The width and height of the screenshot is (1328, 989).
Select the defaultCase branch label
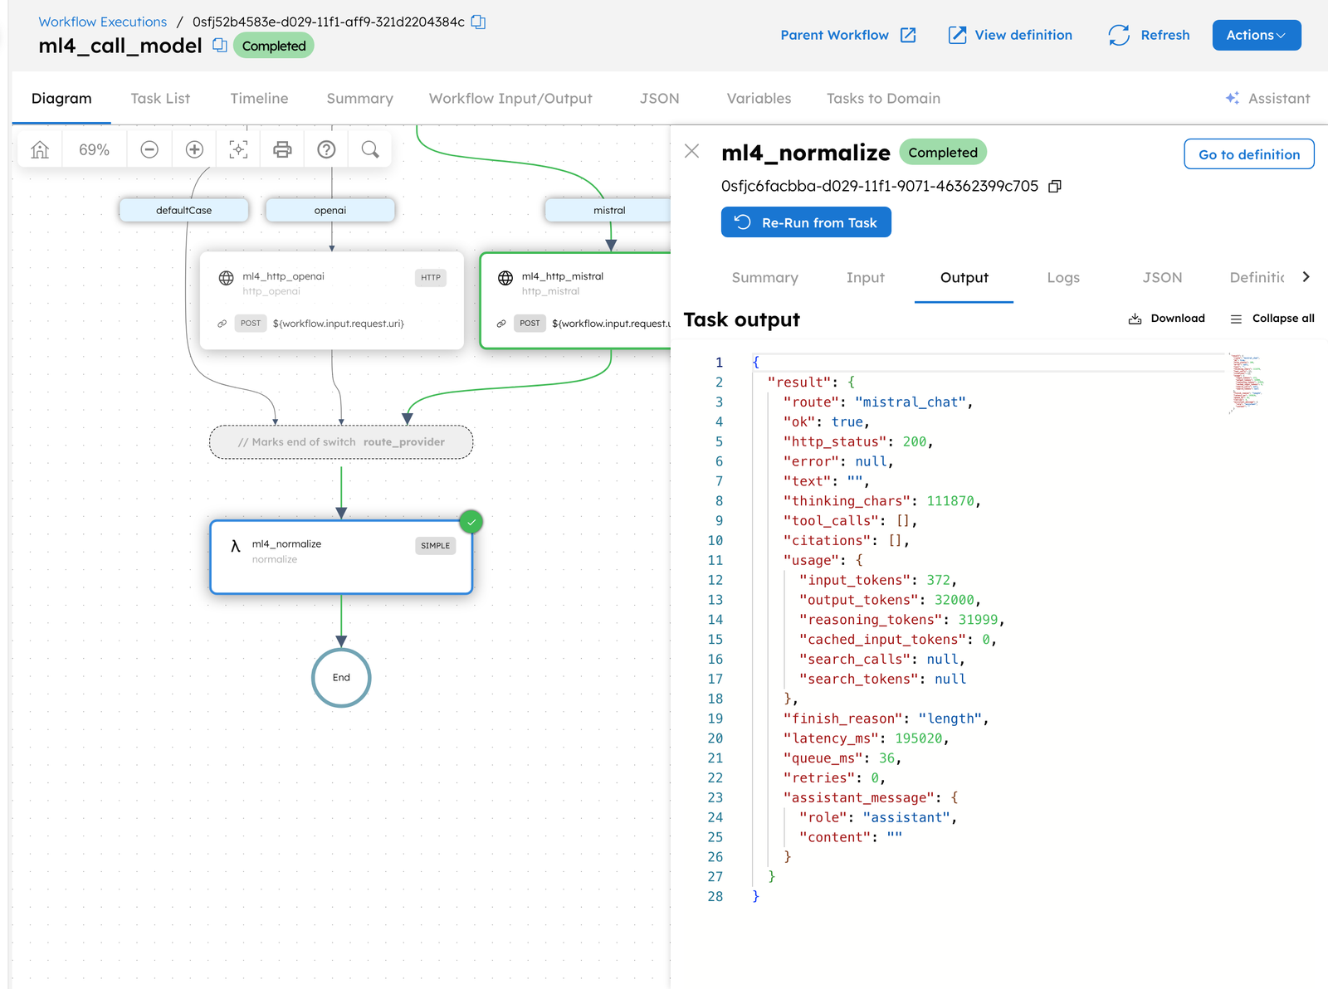[183, 211]
